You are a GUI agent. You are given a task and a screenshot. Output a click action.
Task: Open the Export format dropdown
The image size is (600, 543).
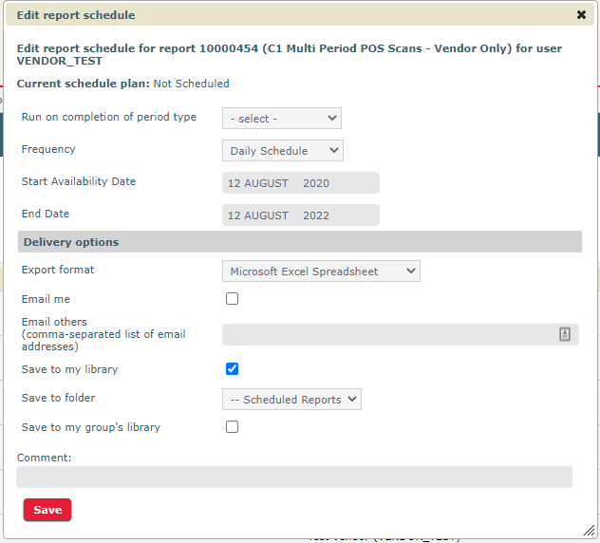[321, 271]
